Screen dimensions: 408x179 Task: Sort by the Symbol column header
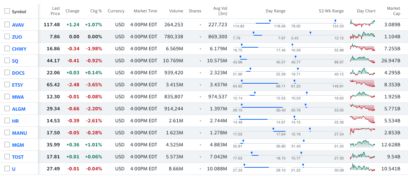(19, 12)
